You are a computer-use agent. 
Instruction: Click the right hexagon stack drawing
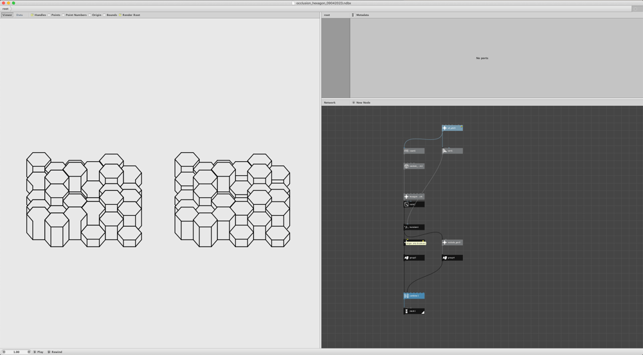[232, 200]
